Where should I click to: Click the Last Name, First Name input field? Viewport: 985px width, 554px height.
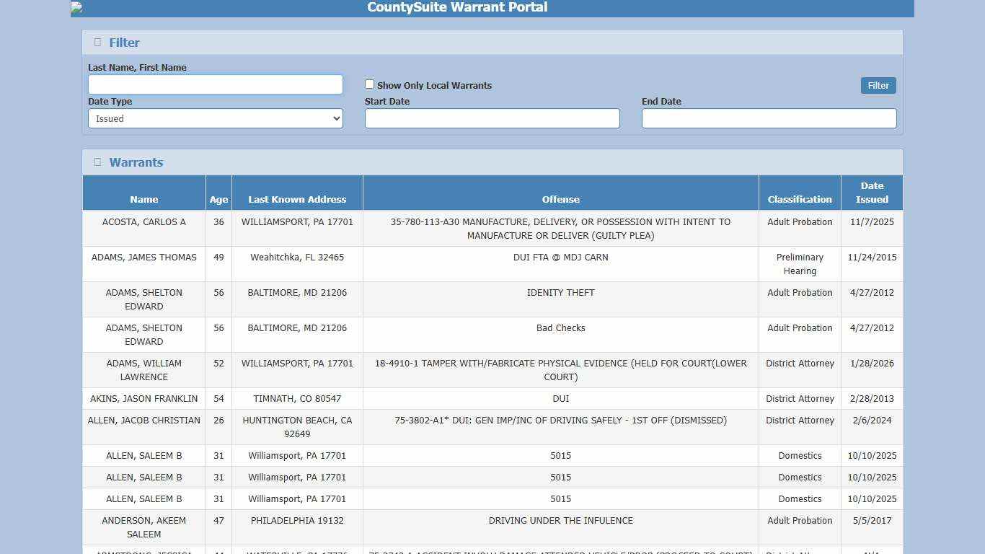point(215,84)
